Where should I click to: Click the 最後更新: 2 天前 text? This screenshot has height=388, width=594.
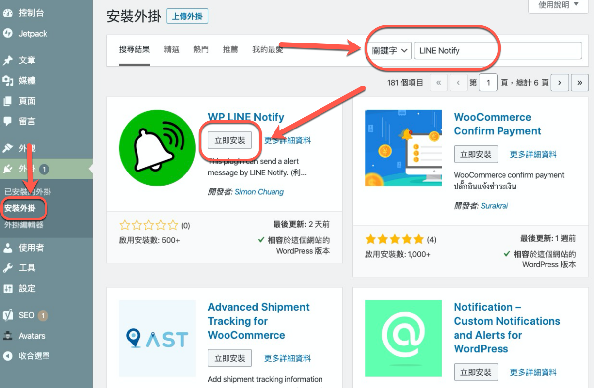[x=302, y=224]
